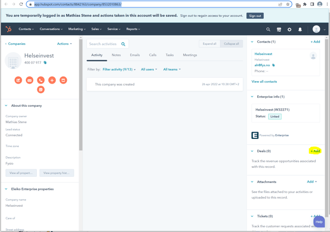Open the Actions dropdown
330x232 pixels.
click(x=64, y=44)
